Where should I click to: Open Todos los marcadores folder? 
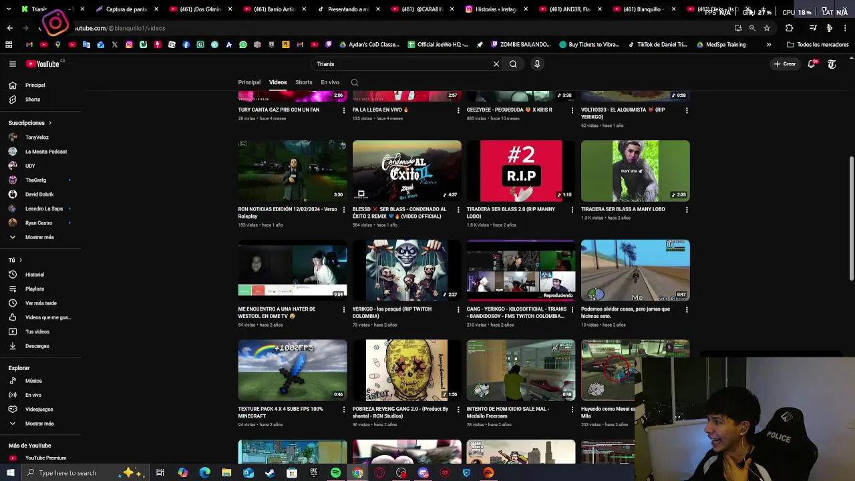click(x=818, y=45)
